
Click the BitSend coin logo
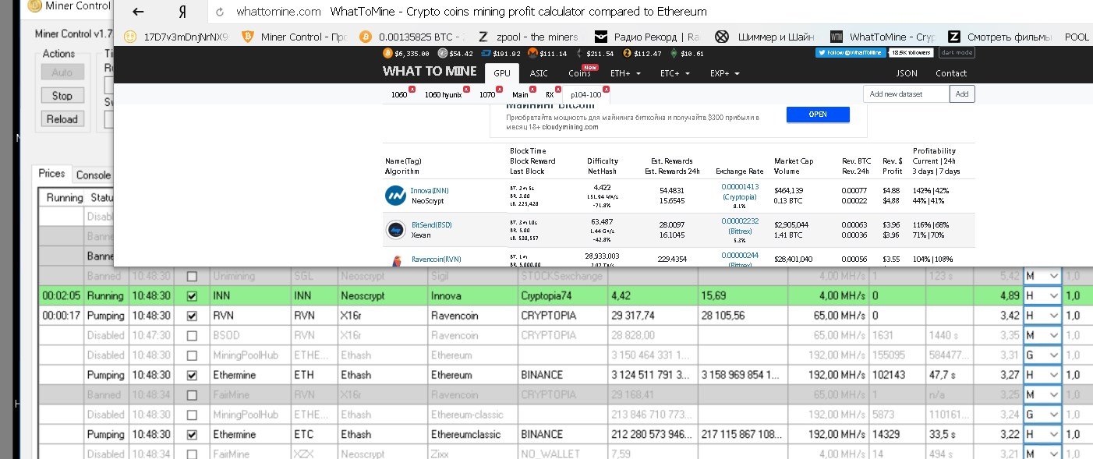[x=395, y=230]
